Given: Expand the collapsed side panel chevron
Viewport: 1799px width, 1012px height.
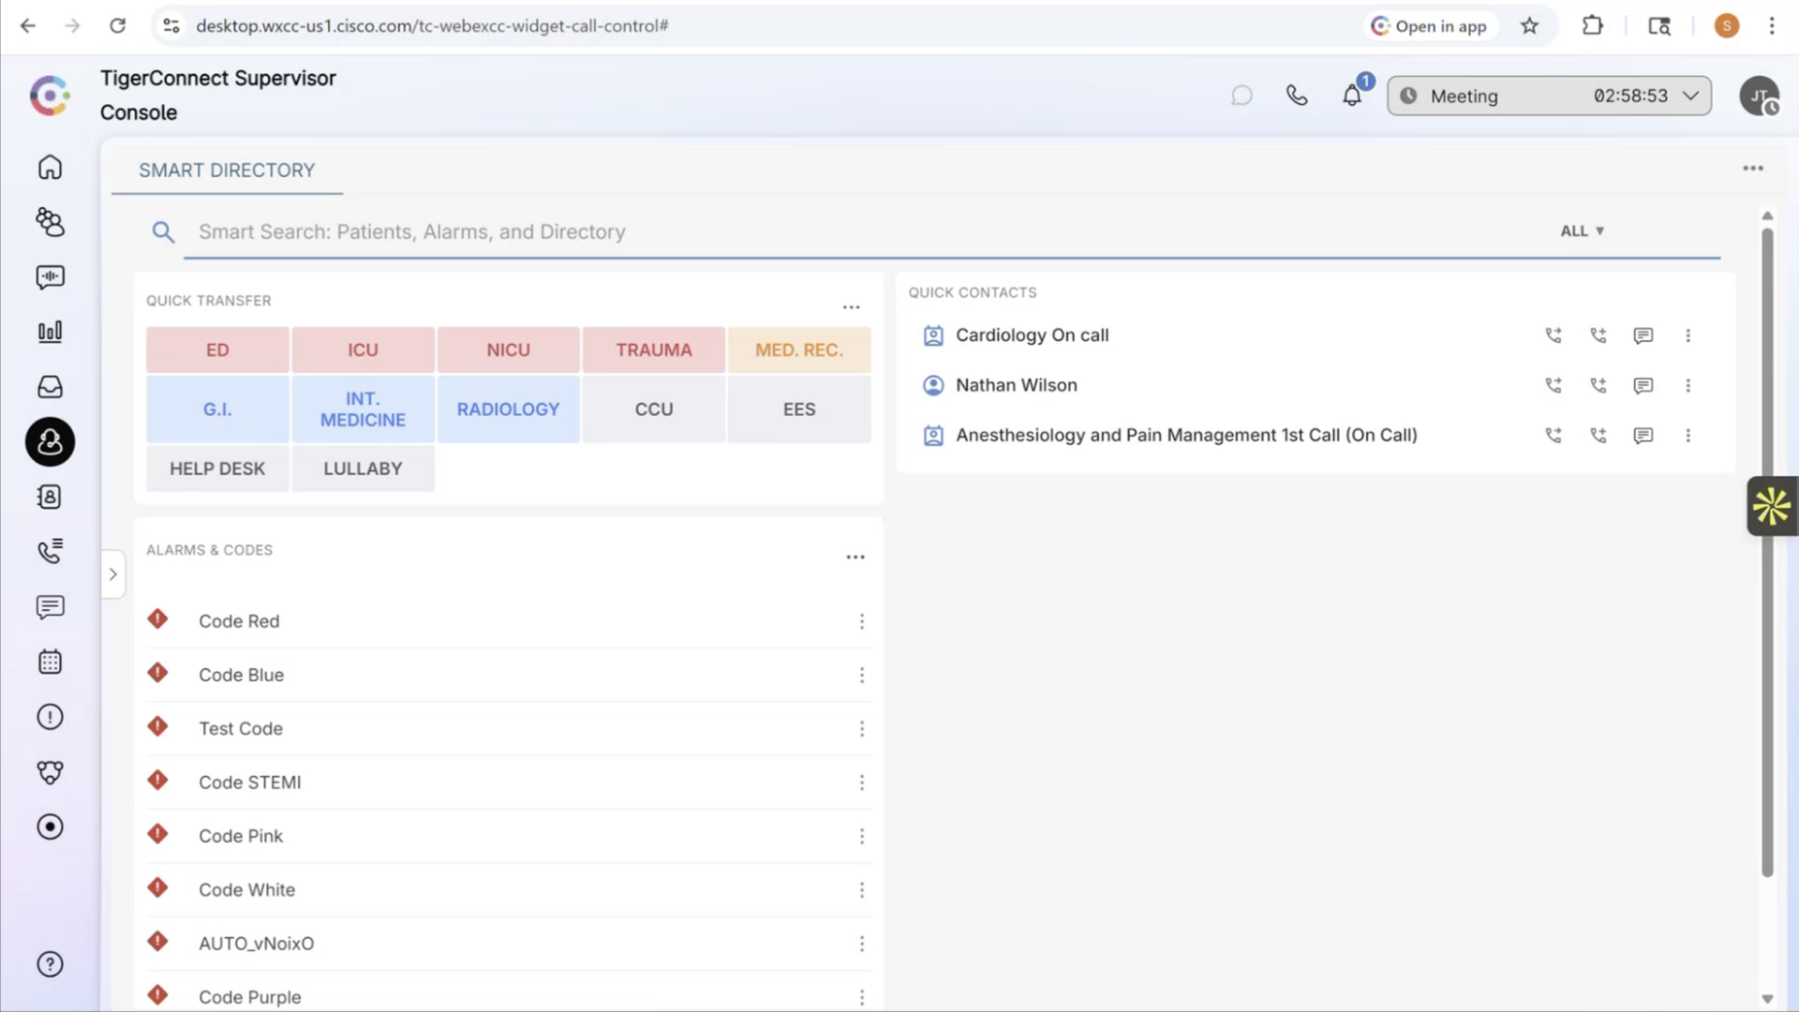Looking at the screenshot, I should [112, 574].
